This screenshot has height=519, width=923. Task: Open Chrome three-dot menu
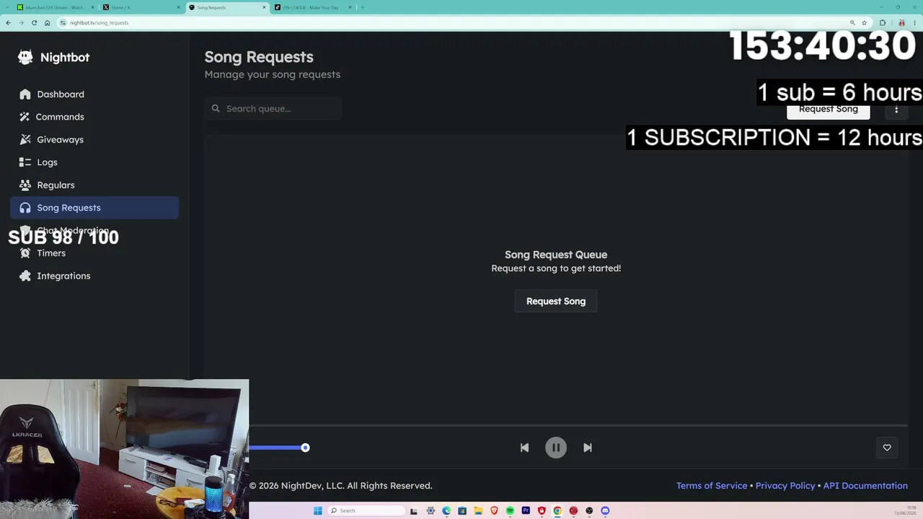tap(915, 22)
